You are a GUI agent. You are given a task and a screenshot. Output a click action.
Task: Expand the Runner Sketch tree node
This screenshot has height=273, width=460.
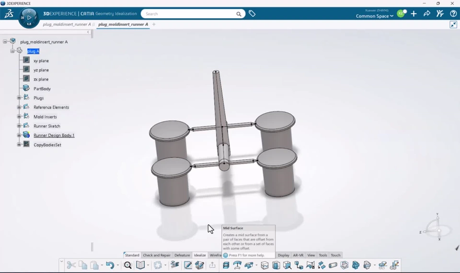coord(19,126)
